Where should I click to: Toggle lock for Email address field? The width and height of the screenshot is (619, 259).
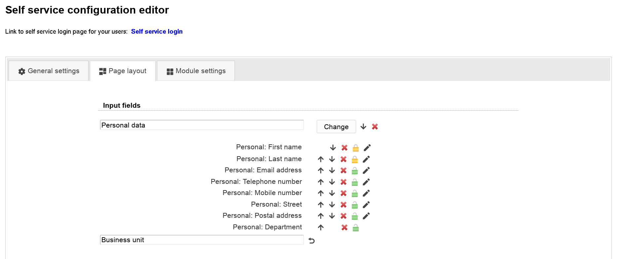(x=355, y=170)
